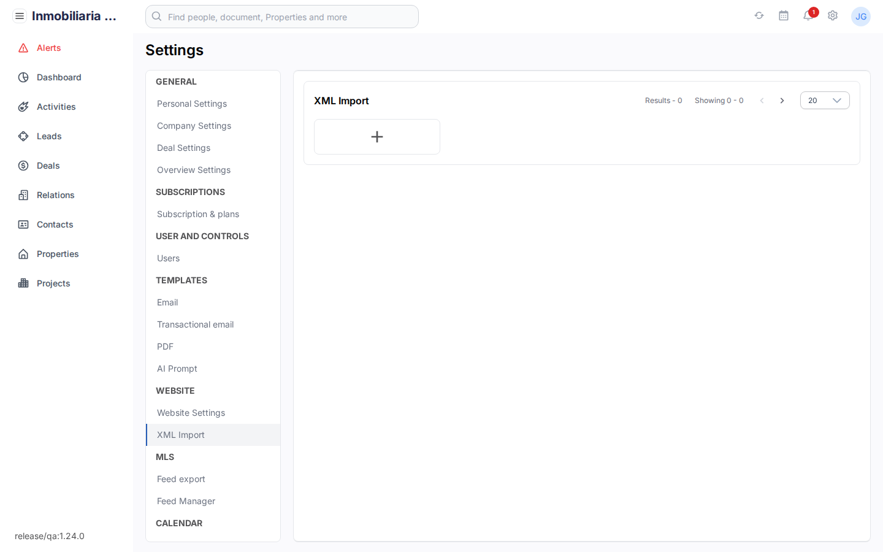
Task: Open the settings gear in the top bar
Action: click(833, 17)
